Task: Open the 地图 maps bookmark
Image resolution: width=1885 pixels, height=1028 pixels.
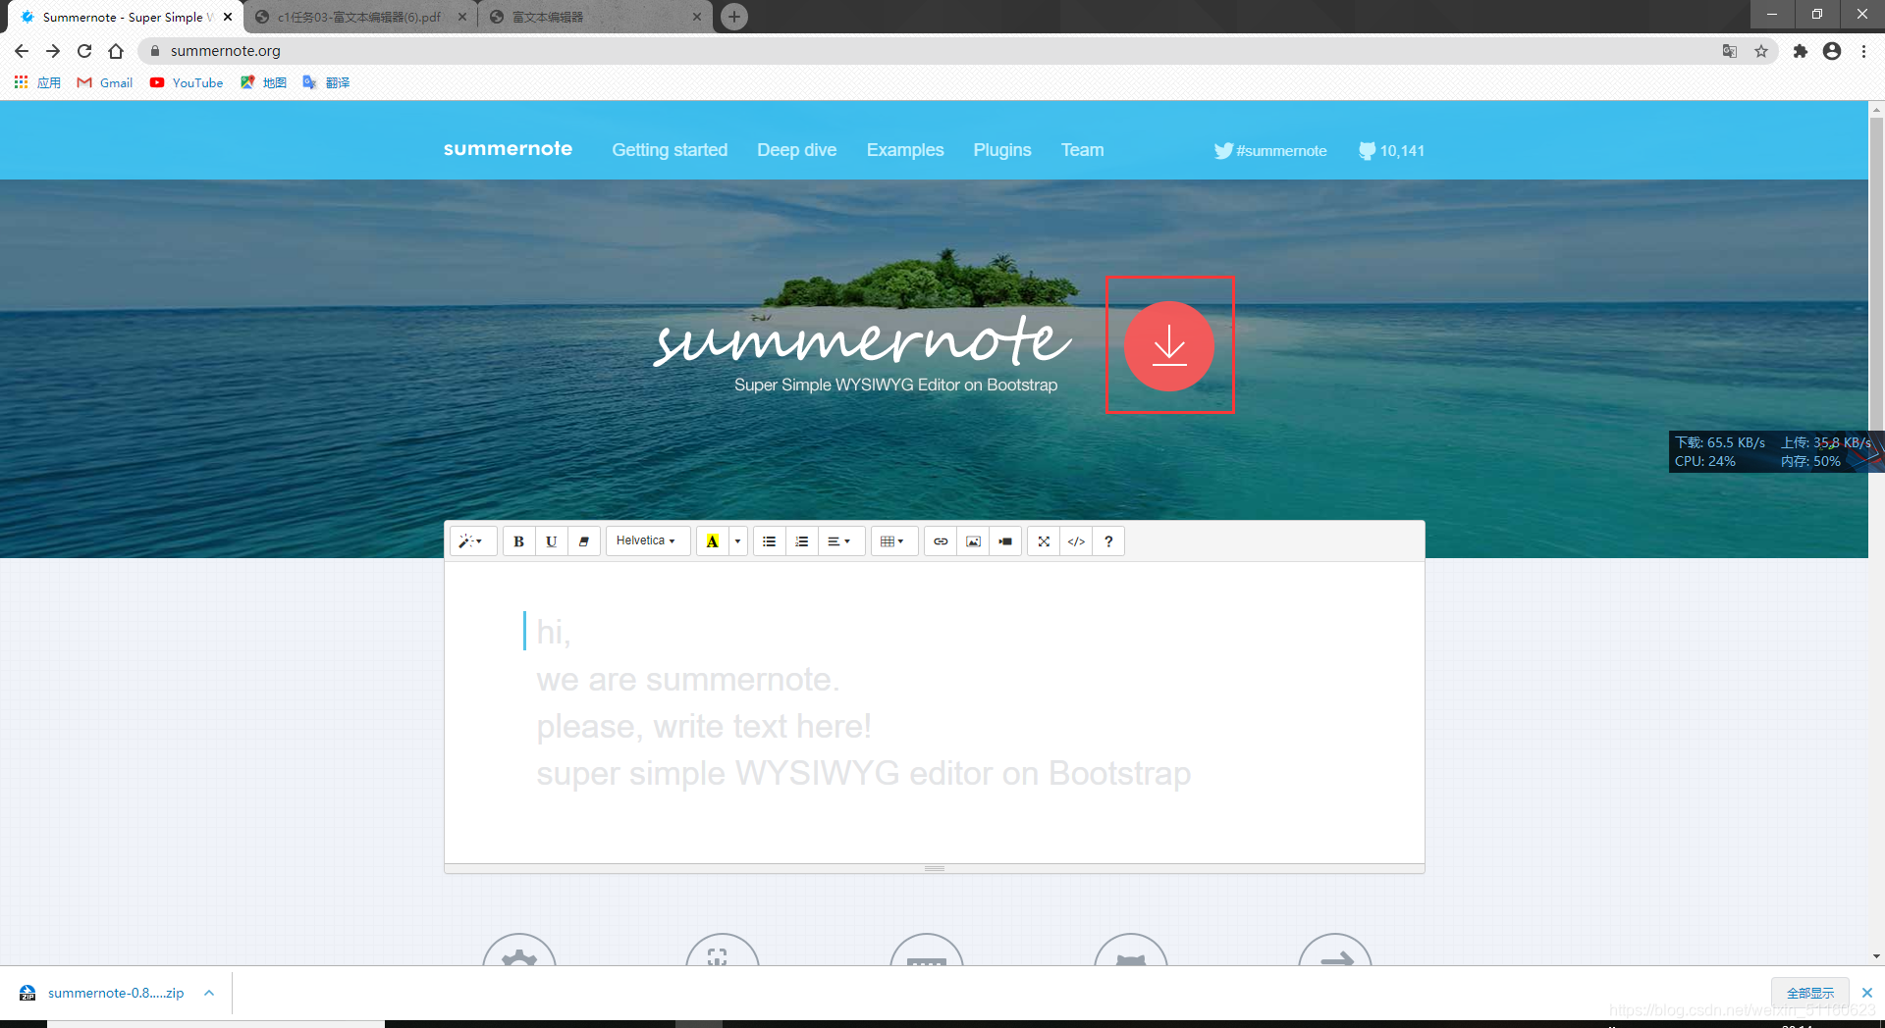Action: (x=263, y=82)
